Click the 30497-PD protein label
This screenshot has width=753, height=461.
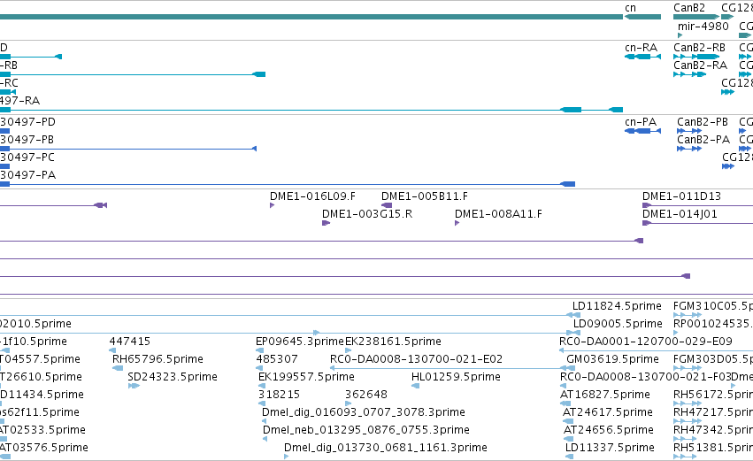coord(27,122)
